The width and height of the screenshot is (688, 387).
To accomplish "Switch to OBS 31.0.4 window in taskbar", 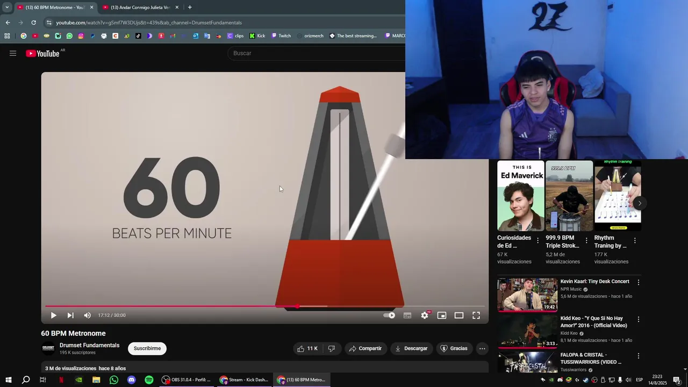I will pyautogui.click(x=187, y=380).
